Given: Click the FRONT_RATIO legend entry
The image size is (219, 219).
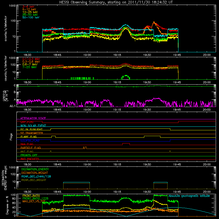Looking at the screenshot, I should coord(31,196).
